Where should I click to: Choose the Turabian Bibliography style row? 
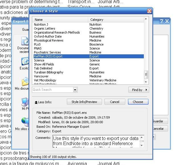[48, 72]
